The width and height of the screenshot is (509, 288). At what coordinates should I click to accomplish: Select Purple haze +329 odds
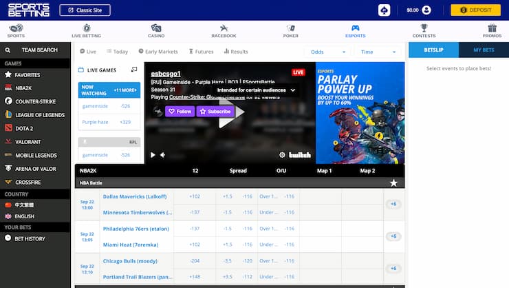pyautogui.click(x=109, y=122)
